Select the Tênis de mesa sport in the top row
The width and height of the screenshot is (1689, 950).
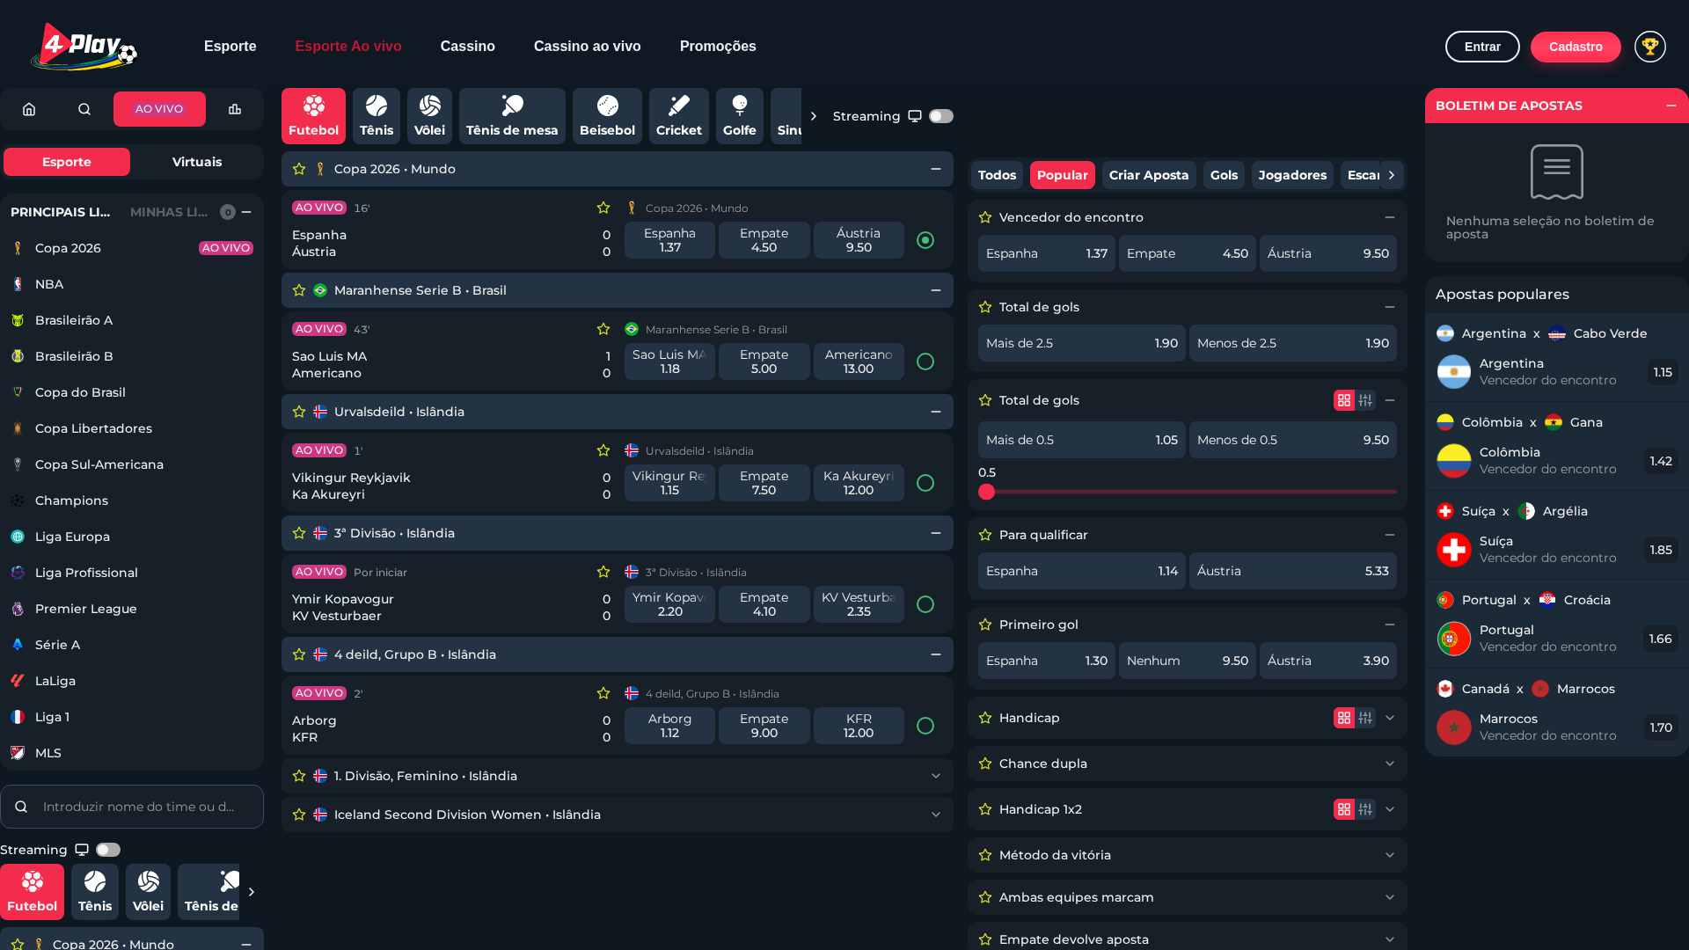pyautogui.click(x=512, y=116)
